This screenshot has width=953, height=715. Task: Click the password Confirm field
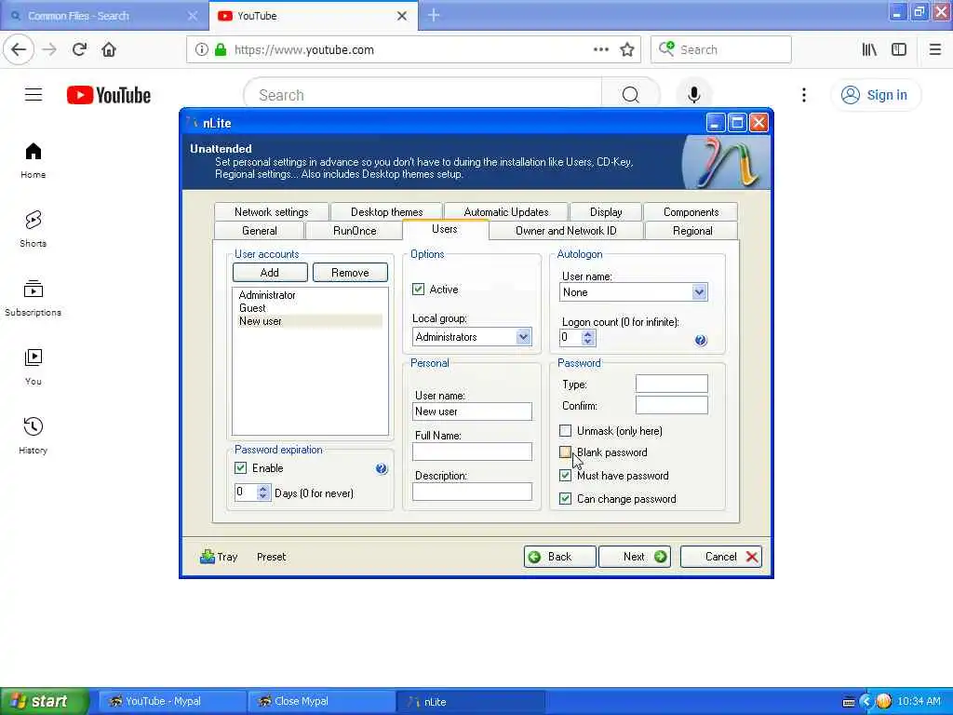coord(672,405)
